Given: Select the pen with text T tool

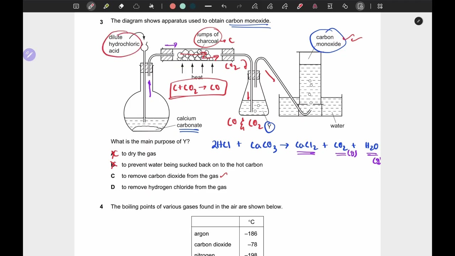Looking at the screenshot, I should click(x=285, y=6).
